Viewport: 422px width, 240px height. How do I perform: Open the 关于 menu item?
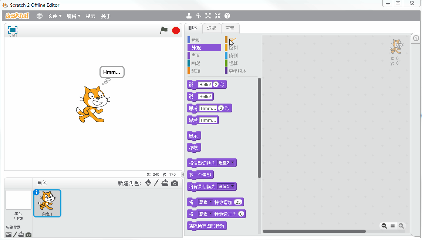click(106, 16)
